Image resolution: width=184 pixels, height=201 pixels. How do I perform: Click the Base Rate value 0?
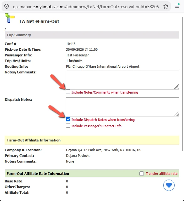click(67, 181)
